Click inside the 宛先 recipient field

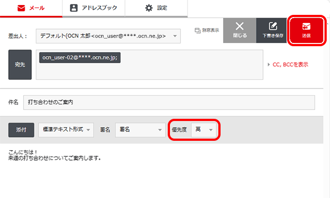coord(150,64)
